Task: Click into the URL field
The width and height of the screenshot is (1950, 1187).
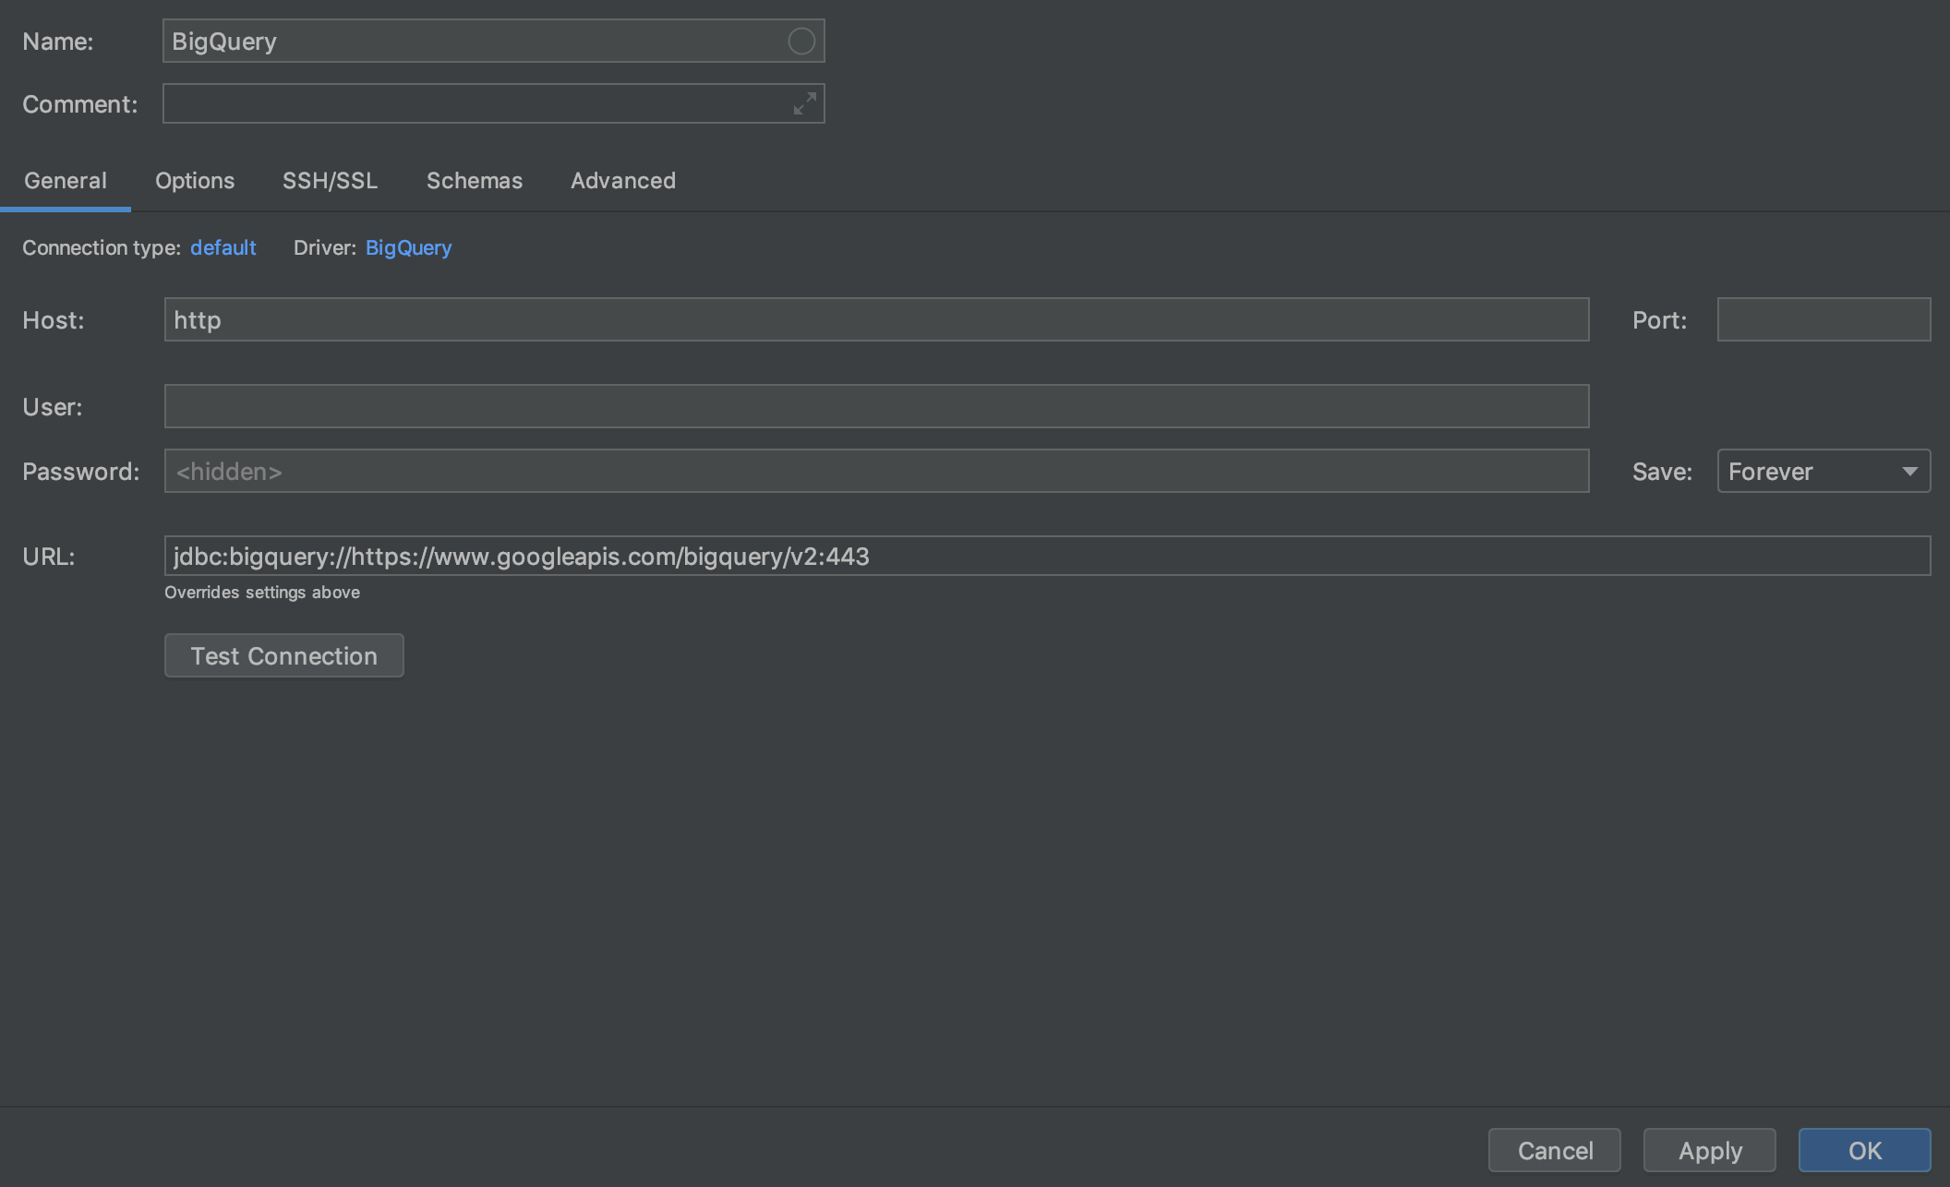Action: (x=1047, y=556)
